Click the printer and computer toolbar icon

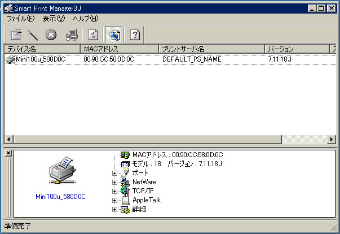point(72,35)
